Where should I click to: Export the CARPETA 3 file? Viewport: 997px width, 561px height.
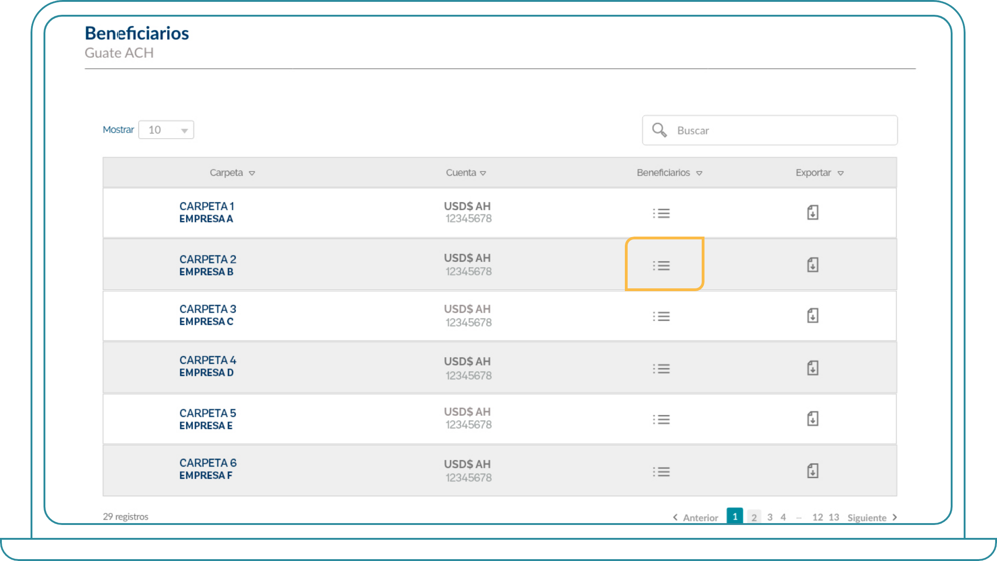click(813, 316)
